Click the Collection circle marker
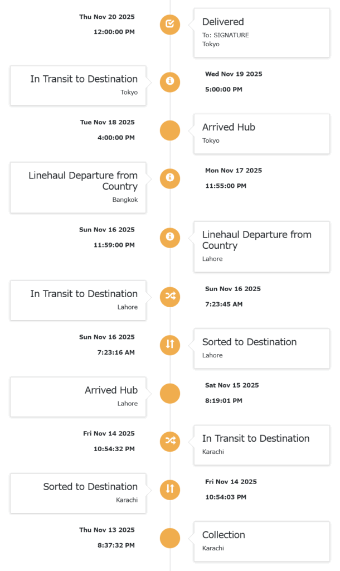This screenshot has height=571, width=340. click(x=170, y=538)
